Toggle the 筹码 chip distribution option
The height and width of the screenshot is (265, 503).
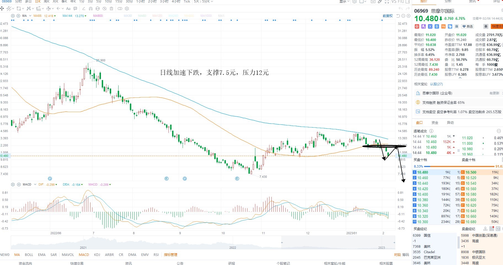pyautogui.click(x=405, y=255)
